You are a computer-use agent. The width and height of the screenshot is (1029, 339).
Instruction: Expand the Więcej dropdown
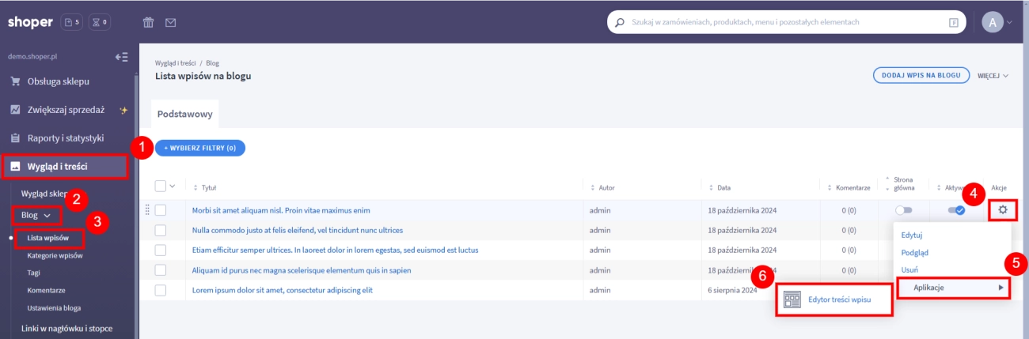click(993, 76)
